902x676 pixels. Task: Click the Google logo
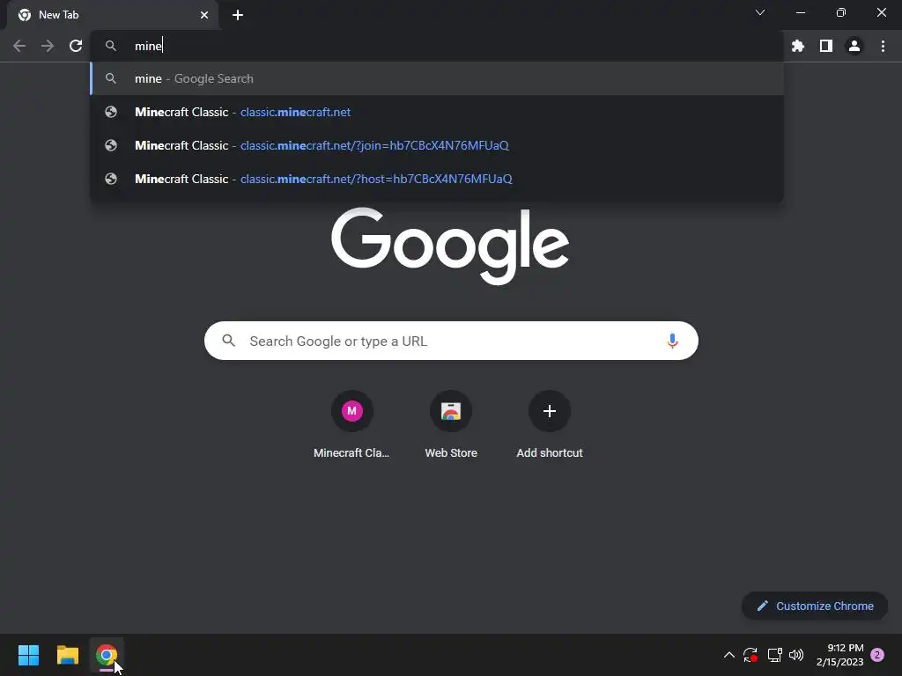(x=450, y=246)
